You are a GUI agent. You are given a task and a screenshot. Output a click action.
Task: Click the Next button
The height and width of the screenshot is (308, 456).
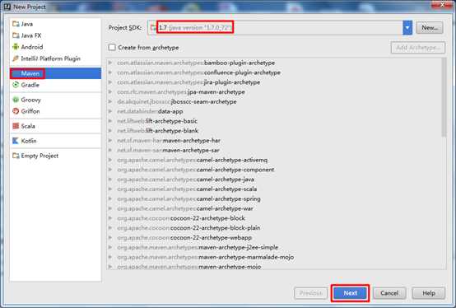tap(350, 293)
